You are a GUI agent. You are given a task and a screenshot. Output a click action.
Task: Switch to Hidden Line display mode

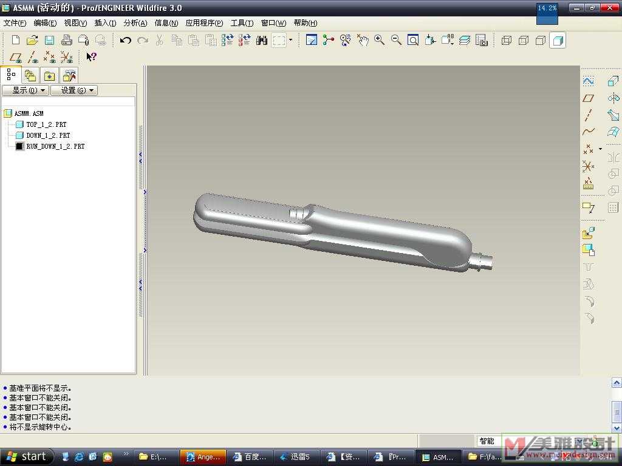[x=524, y=40]
